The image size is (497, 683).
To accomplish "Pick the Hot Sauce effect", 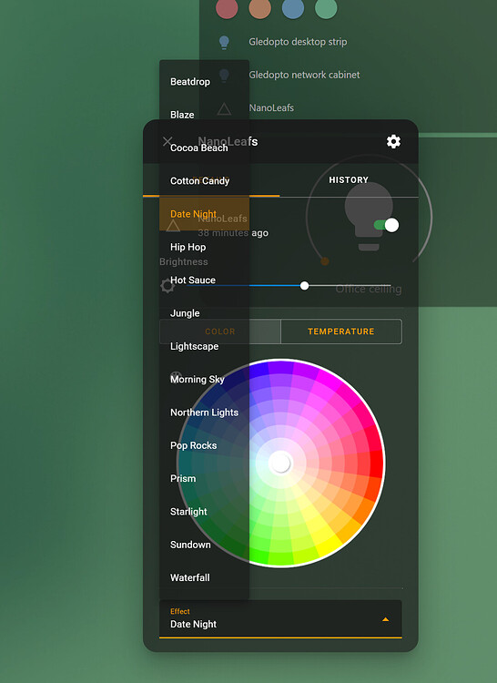I will pyautogui.click(x=204, y=280).
